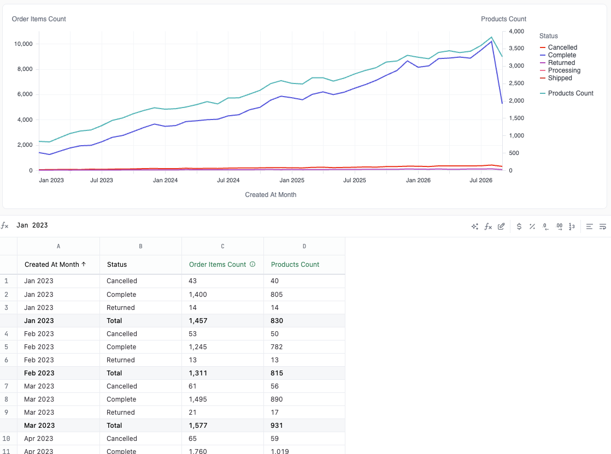Select column B header

tap(140, 246)
